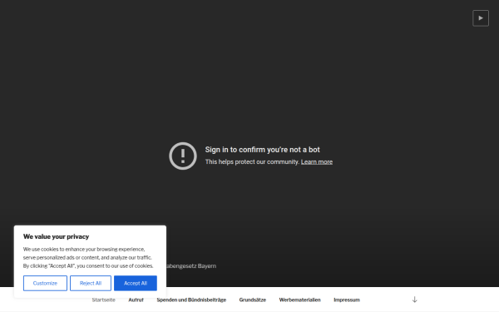499x312 pixels.
Task: Navigate to Grundsätze page
Action: click(252, 300)
